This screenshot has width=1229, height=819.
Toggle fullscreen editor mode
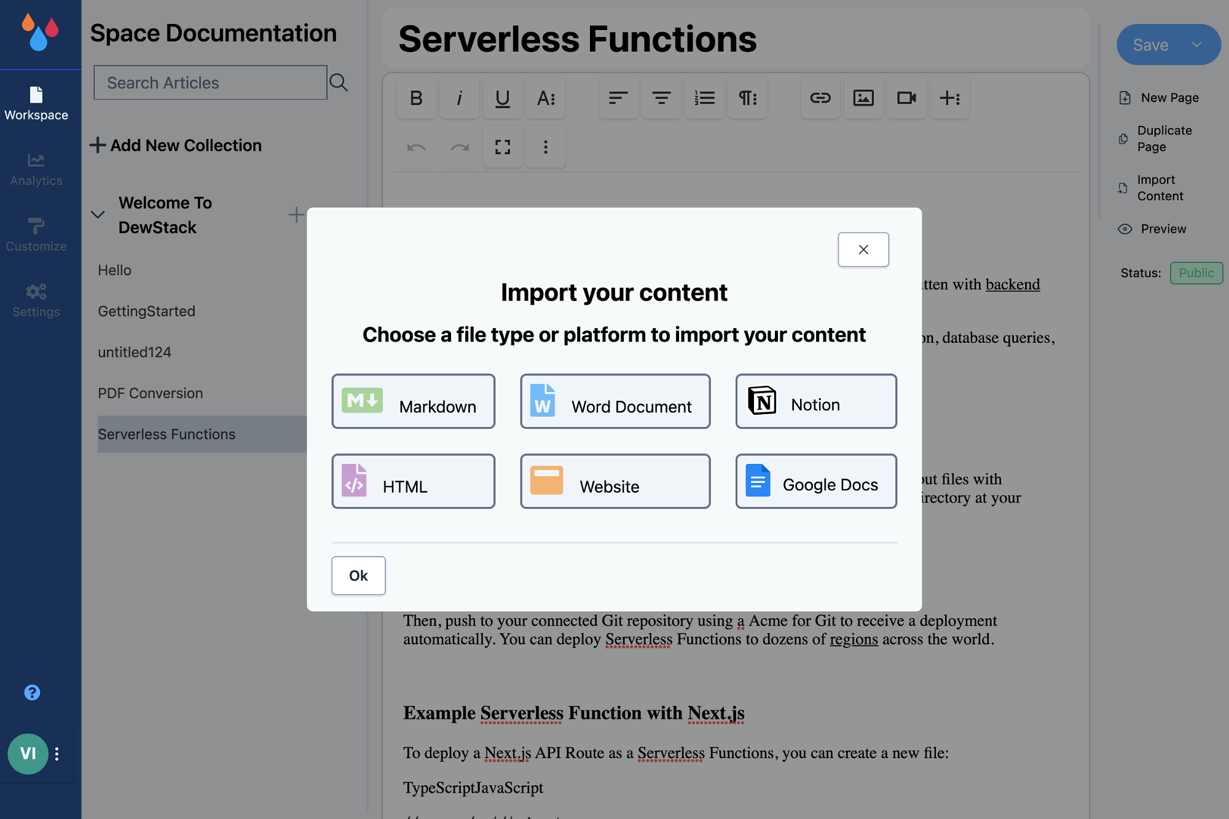pyautogui.click(x=501, y=146)
